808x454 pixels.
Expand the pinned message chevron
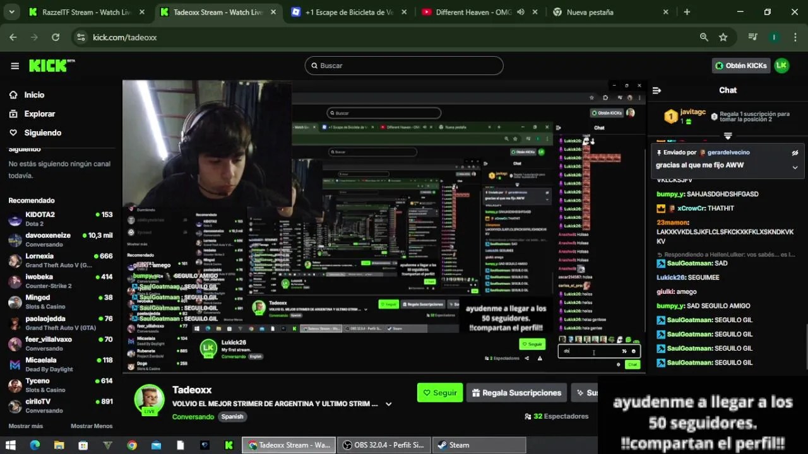click(x=795, y=167)
